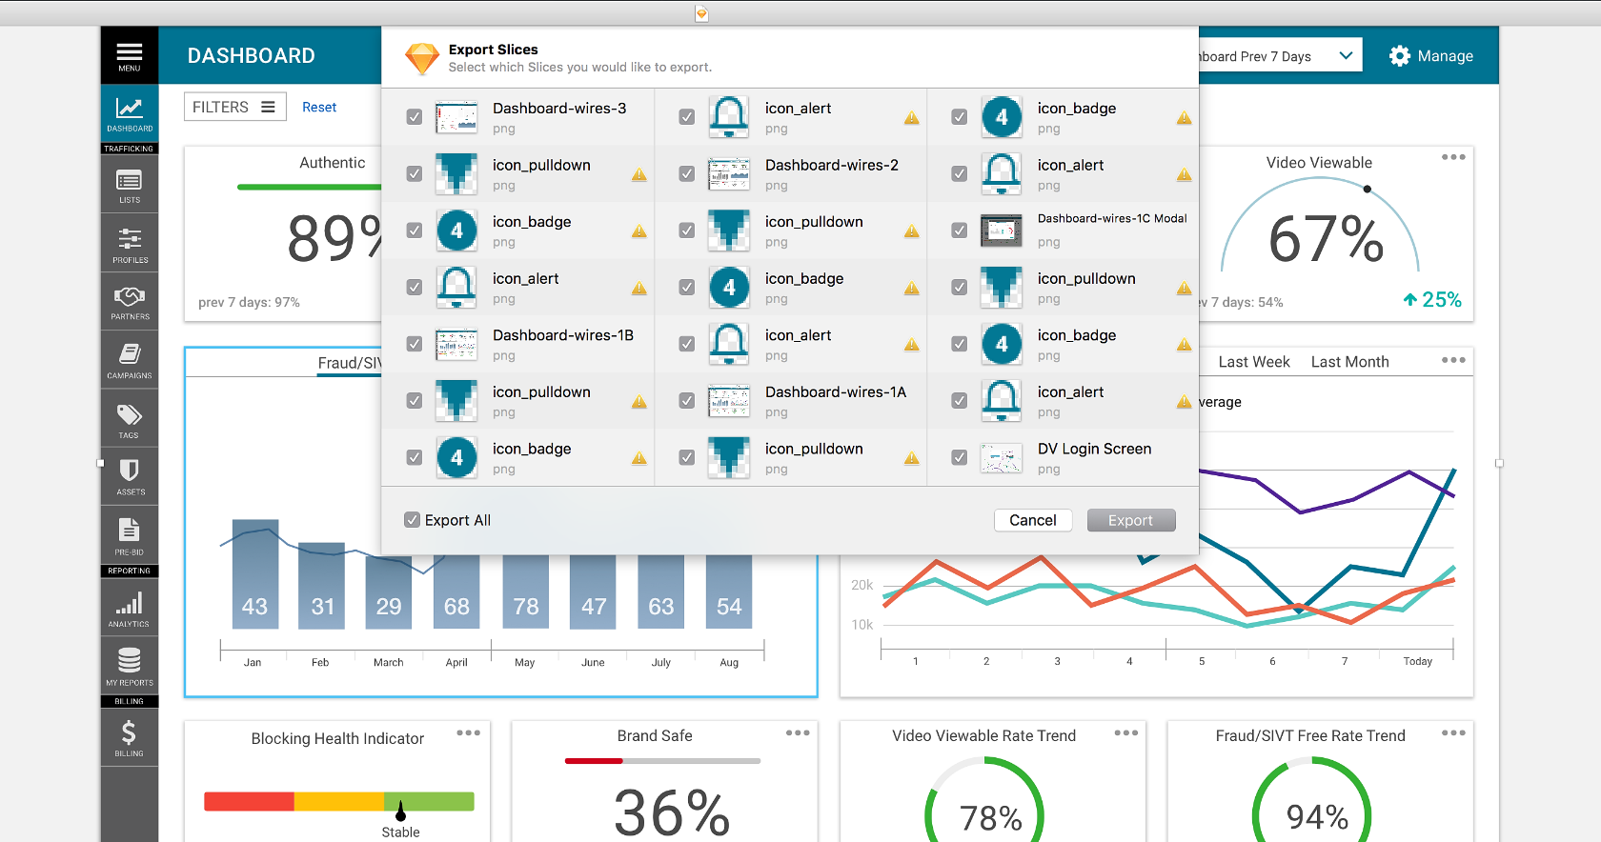
Task: Switch to the Last Week tab
Action: (x=1253, y=362)
